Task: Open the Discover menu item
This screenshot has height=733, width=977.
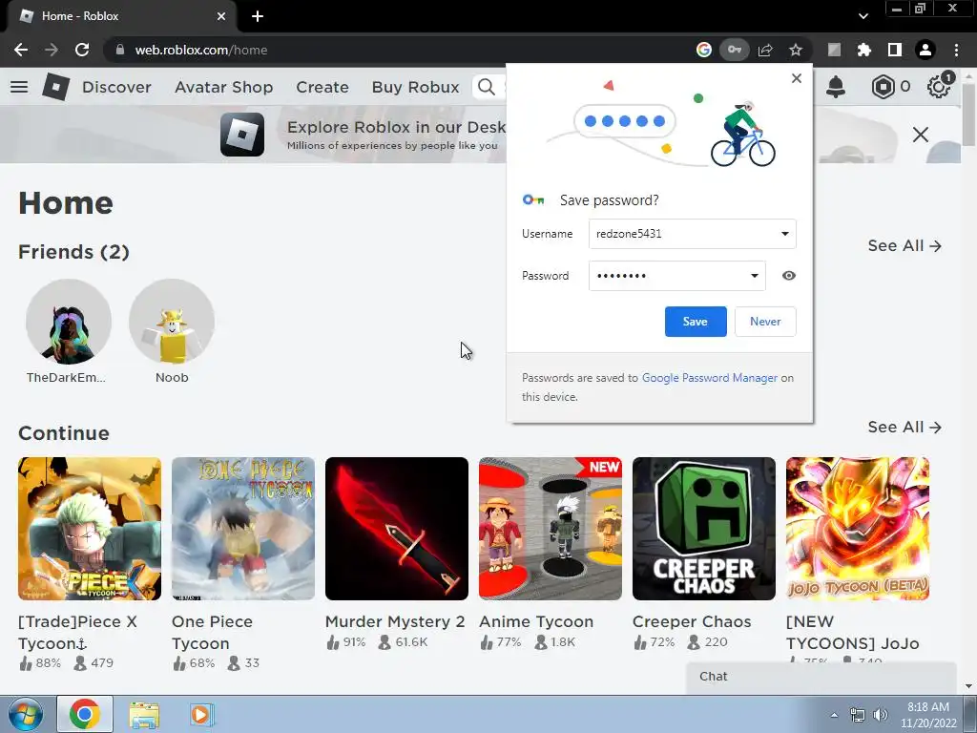Action: [116, 87]
